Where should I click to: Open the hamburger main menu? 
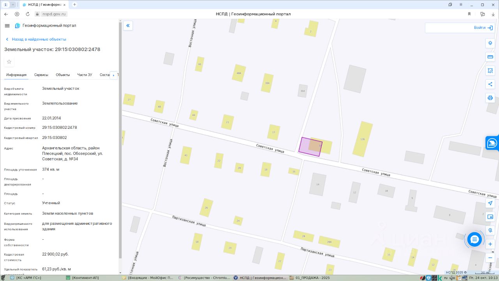(x=7, y=26)
